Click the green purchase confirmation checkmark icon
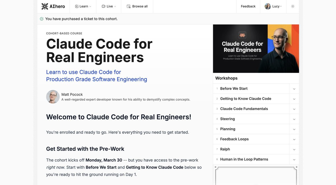The width and height of the screenshot is (336, 185). pos(42,19)
